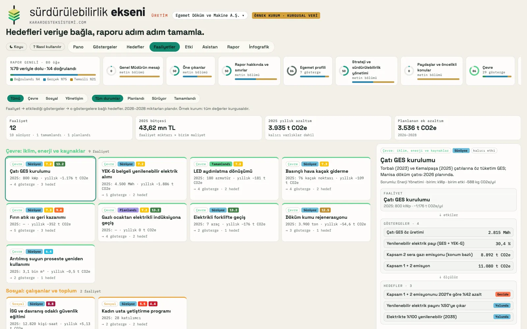Filter activities by Yönetişim category
This screenshot has width=527, height=329.
click(74, 98)
